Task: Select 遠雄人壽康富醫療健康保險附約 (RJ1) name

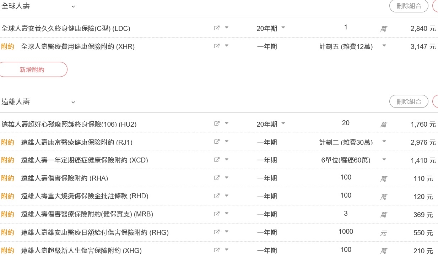Action: pos(77,142)
